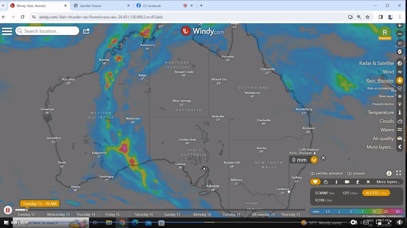Click the forecast timeline progress bar
This screenshot has width=407, height=228.
160,210
